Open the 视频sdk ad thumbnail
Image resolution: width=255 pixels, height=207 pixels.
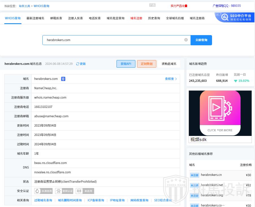coord(220,113)
